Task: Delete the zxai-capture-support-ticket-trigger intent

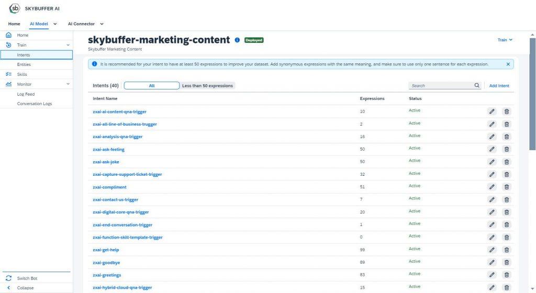Action: (x=507, y=174)
